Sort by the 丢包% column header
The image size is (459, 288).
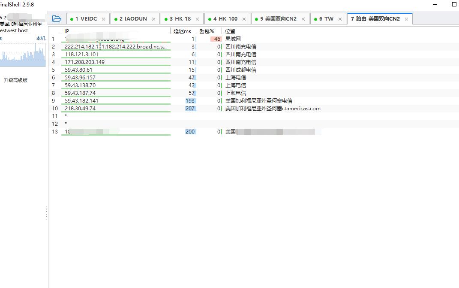(x=207, y=31)
